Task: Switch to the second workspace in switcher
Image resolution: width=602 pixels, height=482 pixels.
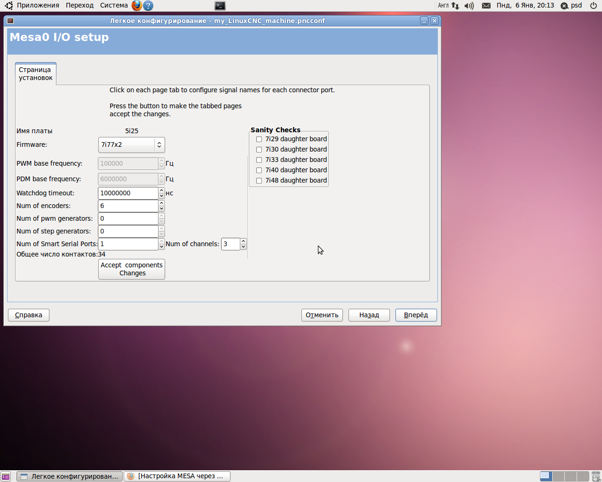Action: (x=558, y=476)
